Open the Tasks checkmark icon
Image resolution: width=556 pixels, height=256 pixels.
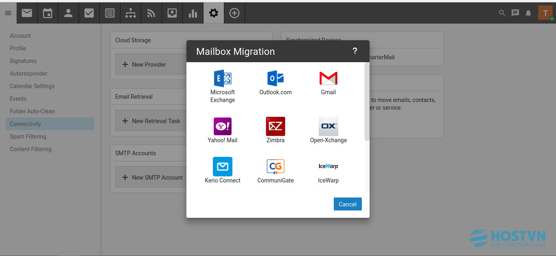[x=89, y=13]
